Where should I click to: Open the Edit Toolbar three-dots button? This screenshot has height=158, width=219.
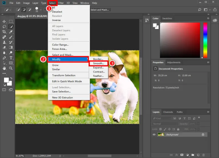(4, 73)
